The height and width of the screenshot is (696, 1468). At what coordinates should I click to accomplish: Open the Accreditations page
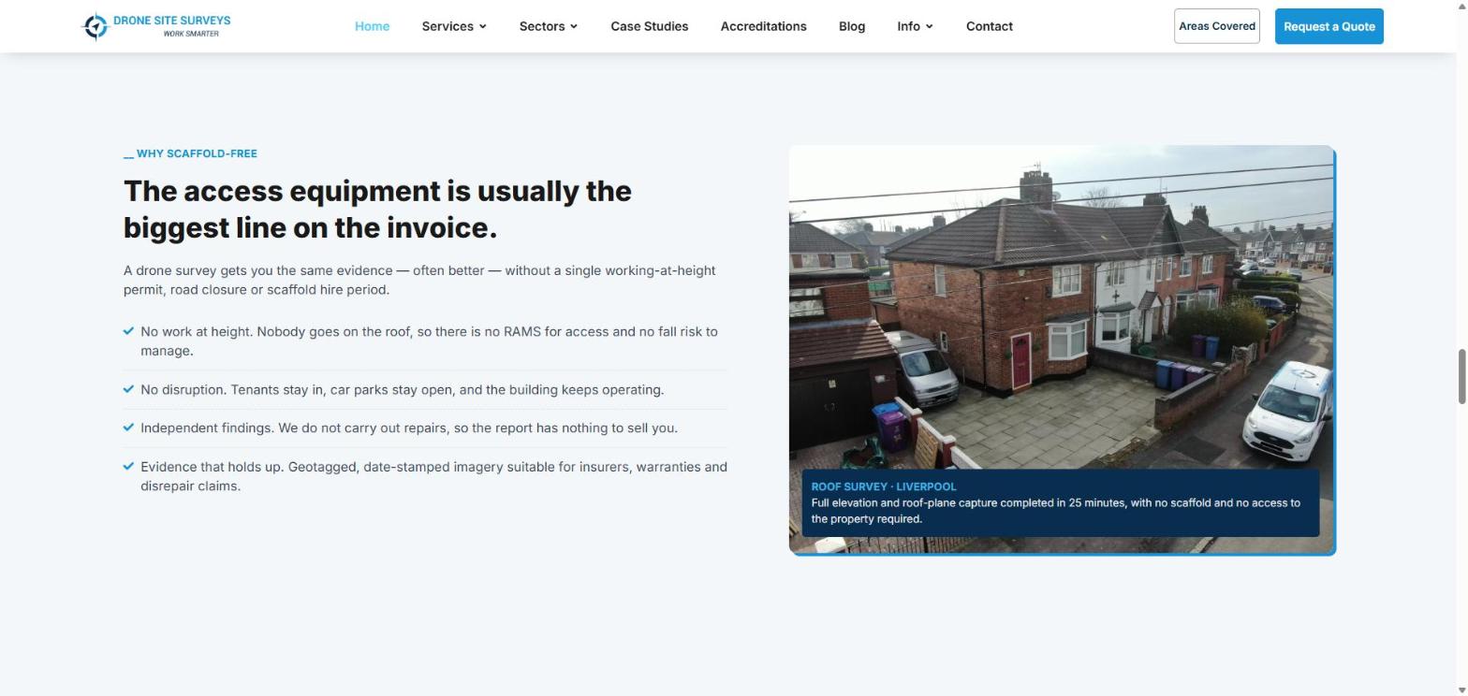pyautogui.click(x=763, y=26)
